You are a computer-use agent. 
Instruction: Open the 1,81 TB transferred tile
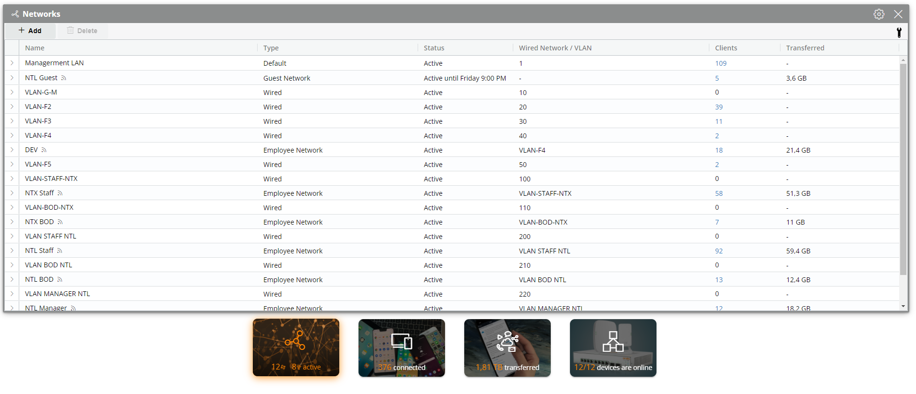coord(508,347)
